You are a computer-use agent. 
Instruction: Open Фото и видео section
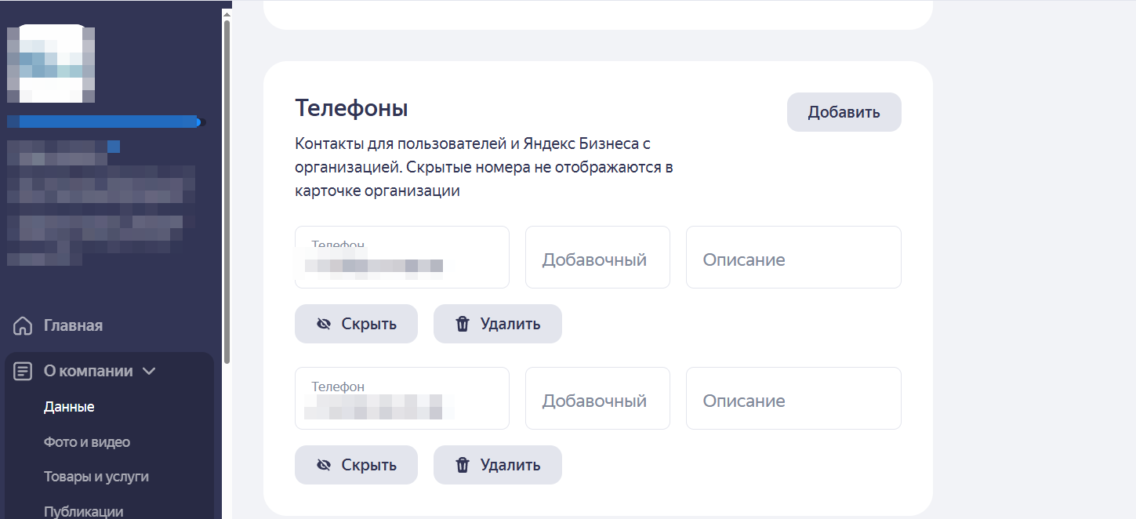point(86,442)
